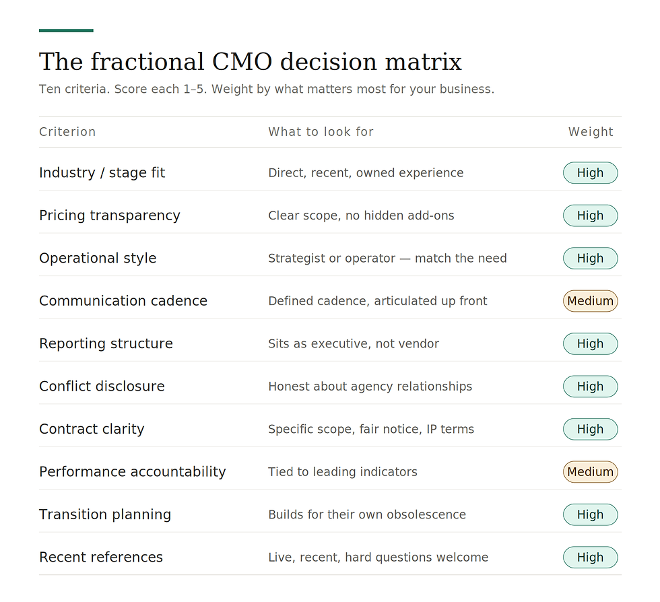
Task: Click the High badge for Transition planning
Action: pos(590,515)
